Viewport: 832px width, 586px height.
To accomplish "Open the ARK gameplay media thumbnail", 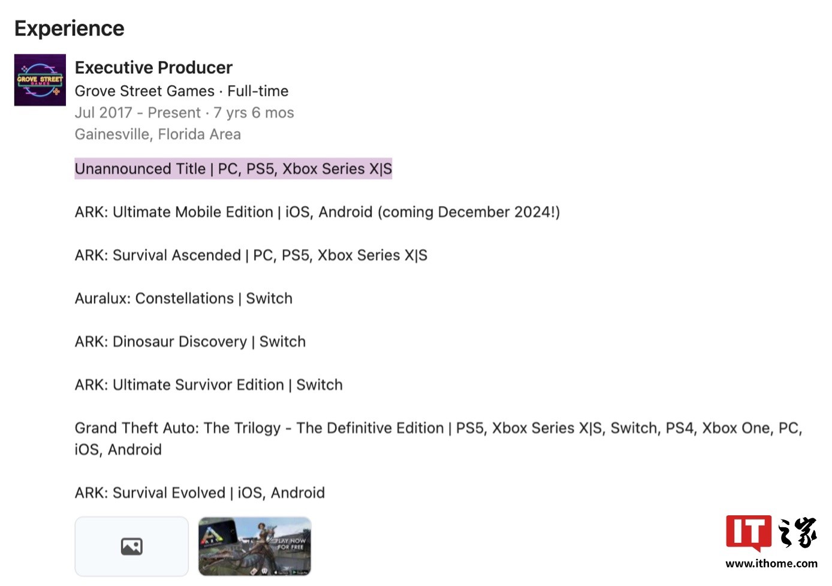I will coord(254,546).
